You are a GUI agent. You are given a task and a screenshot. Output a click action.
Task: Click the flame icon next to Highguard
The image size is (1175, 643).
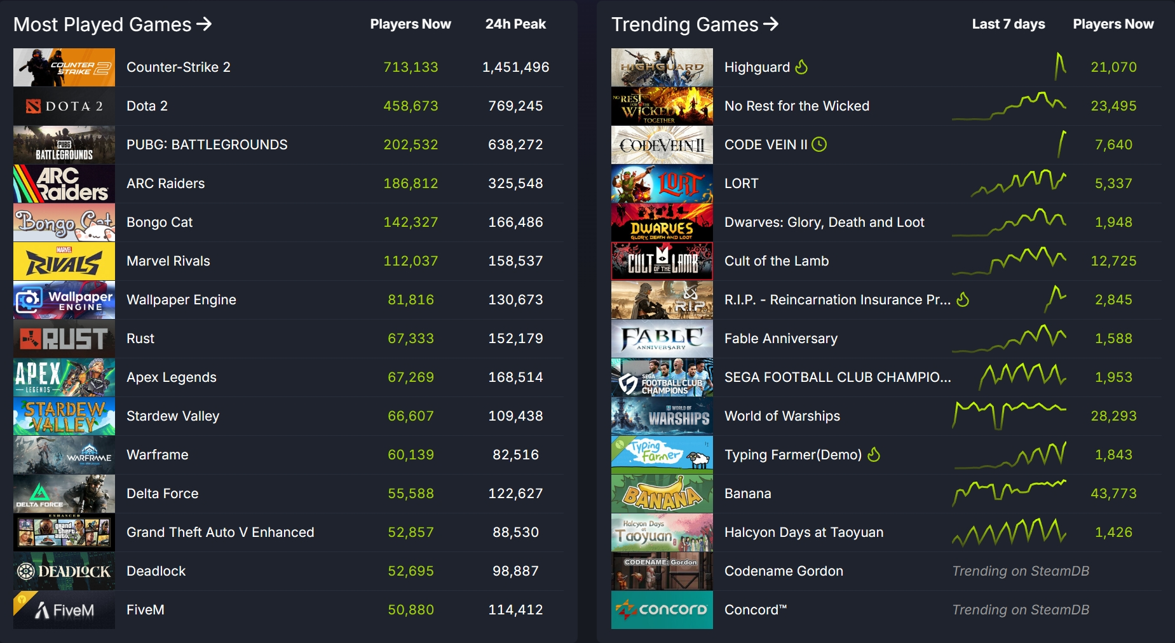[802, 67]
